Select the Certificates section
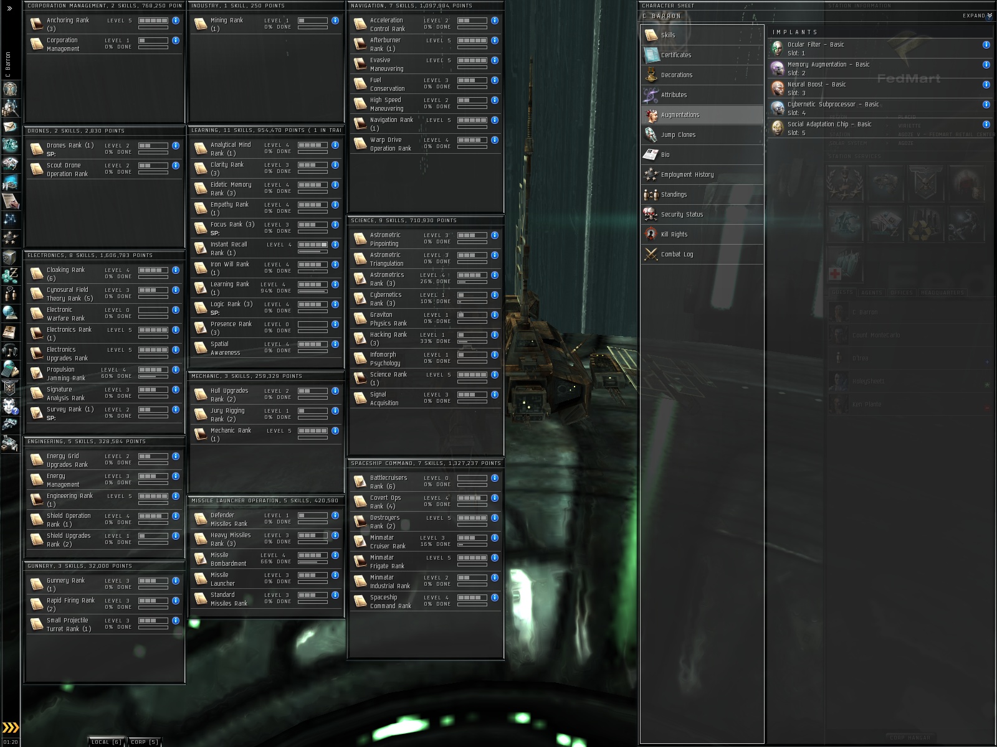 coord(702,55)
